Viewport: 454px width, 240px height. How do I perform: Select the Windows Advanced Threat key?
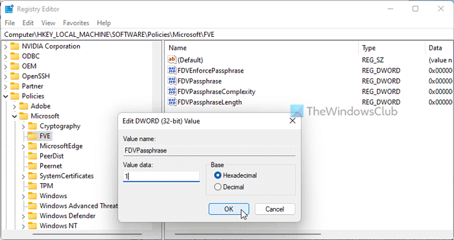[78, 206]
